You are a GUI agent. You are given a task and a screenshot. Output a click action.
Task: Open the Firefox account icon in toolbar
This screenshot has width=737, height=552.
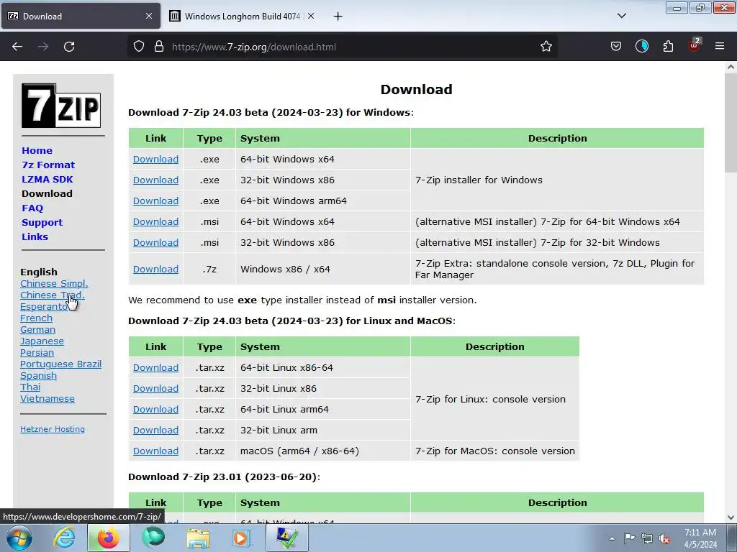pyautogui.click(x=641, y=47)
